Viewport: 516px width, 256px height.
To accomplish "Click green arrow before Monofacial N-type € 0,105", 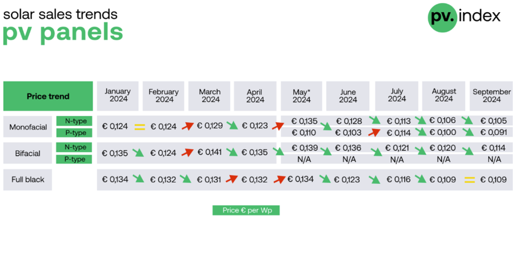I will coord(468,120).
